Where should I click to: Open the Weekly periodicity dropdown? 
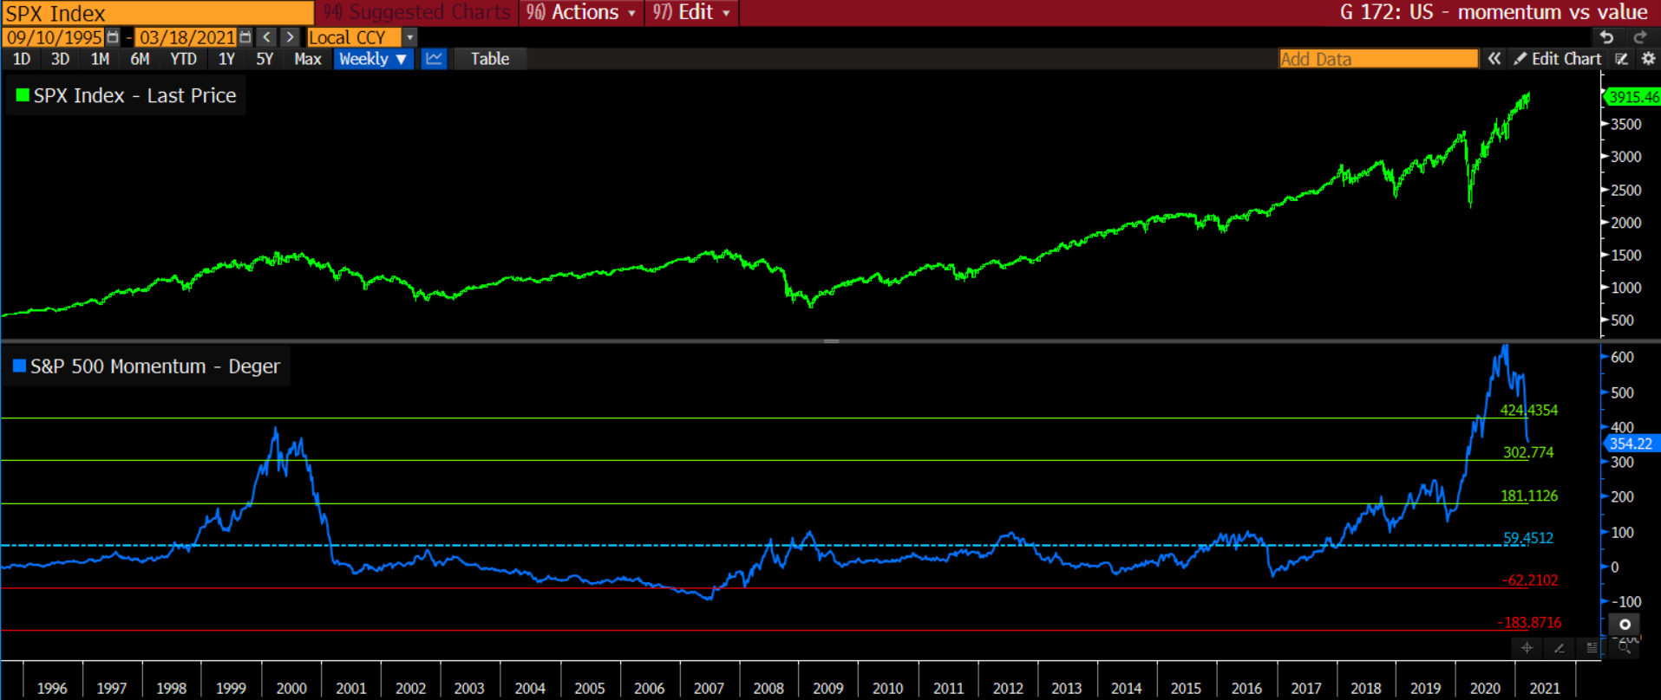point(373,59)
